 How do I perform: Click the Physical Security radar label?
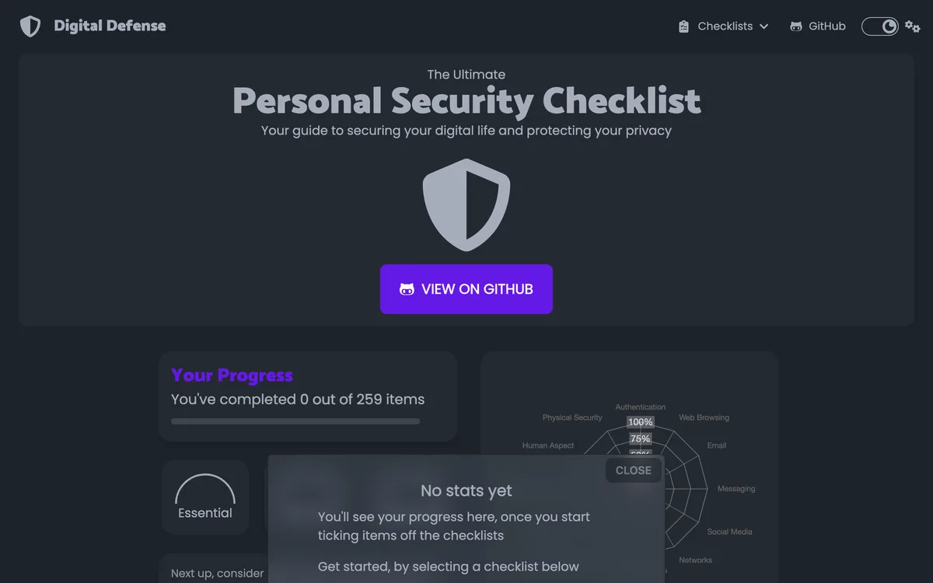coord(572,417)
